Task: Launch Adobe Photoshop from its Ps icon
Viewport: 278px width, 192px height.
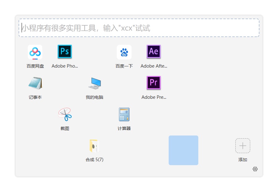Action: [x=65, y=52]
